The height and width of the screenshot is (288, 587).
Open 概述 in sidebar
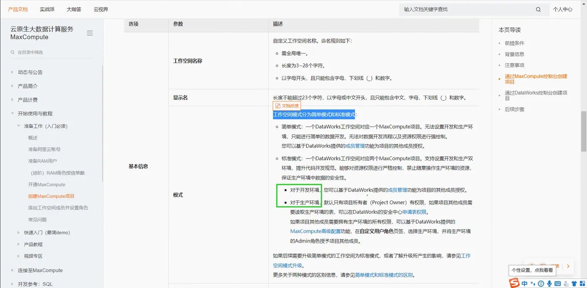pos(33,138)
